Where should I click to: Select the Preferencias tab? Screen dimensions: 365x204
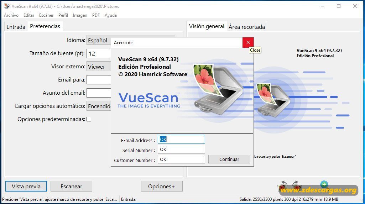(x=45, y=26)
